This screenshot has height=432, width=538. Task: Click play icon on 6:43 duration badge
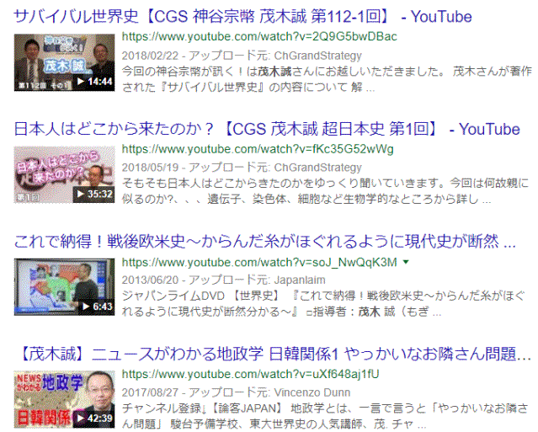(x=86, y=306)
